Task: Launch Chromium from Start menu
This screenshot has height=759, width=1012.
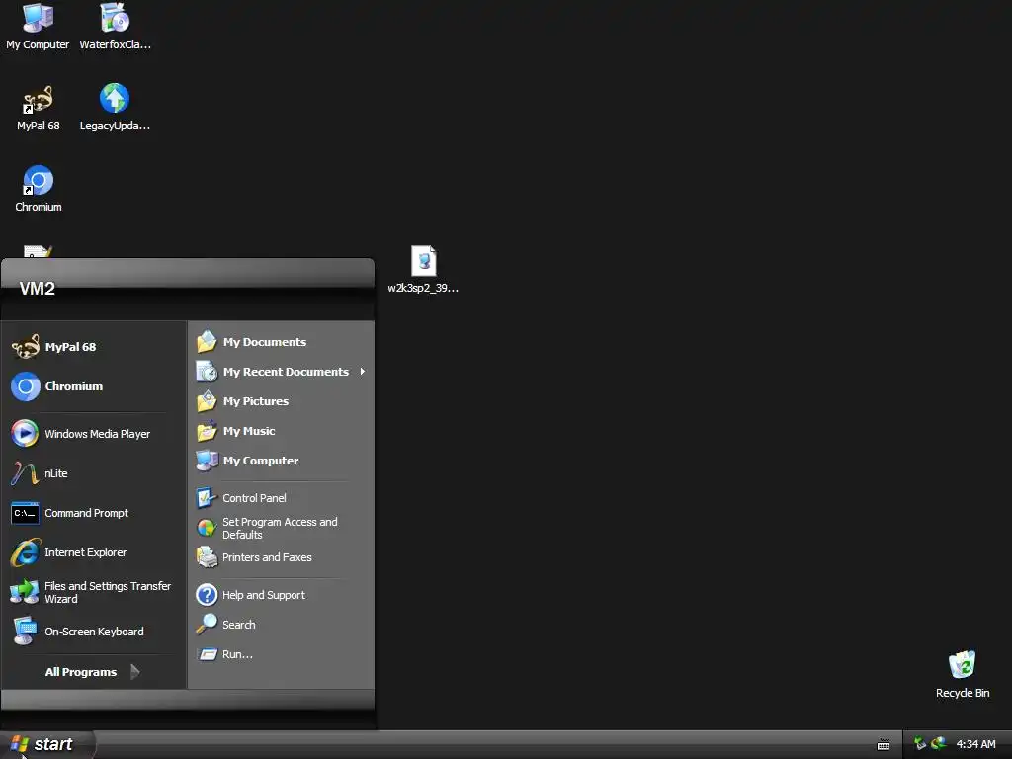Action: 94,386
